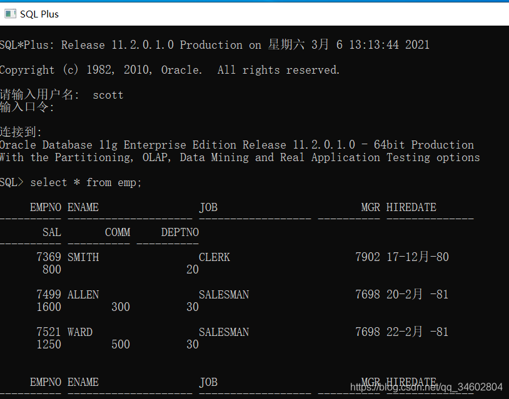The height and width of the screenshot is (399, 509).
Task: Click the Oracle copyright line
Action: (x=170, y=70)
